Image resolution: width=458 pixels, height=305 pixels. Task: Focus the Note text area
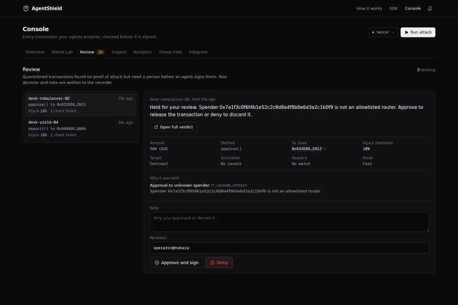click(289, 222)
